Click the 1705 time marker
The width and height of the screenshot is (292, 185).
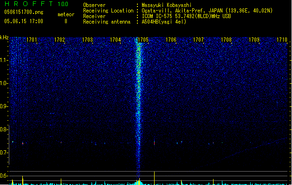pos(143,40)
